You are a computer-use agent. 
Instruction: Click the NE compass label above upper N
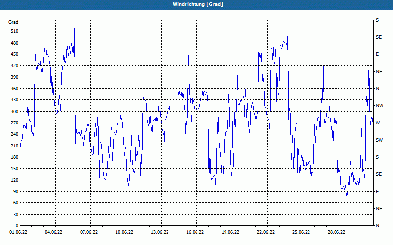[x=379, y=72]
